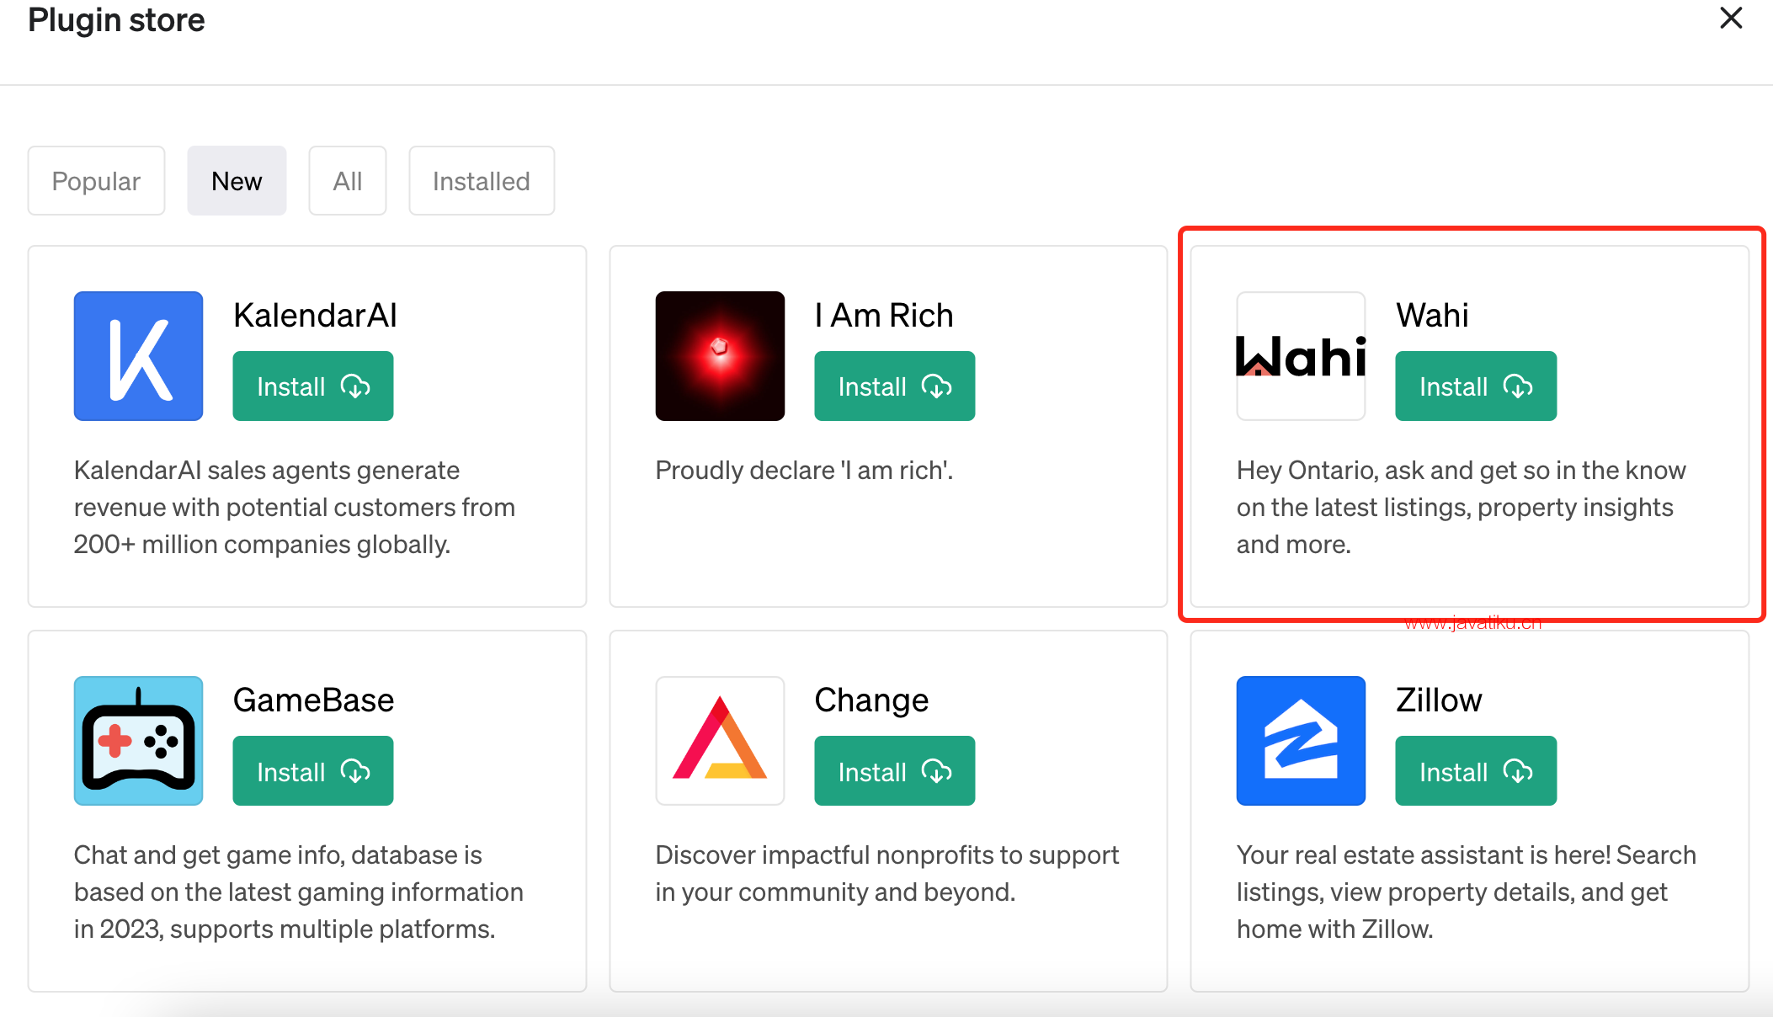This screenshot has height=1017, width=1773.
Task: Switch to the Installed tab
Action: coord(480,180)
